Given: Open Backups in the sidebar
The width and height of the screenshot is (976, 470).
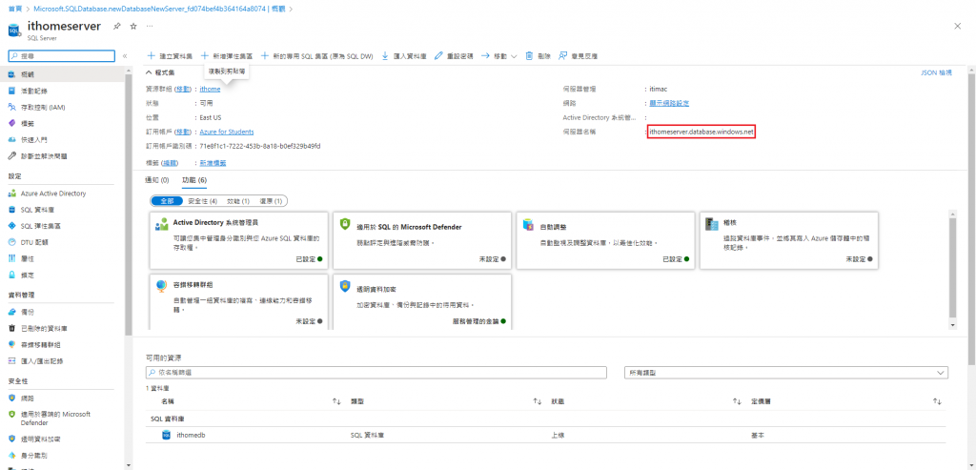Looking at the screenshot, I should point(28,312).
